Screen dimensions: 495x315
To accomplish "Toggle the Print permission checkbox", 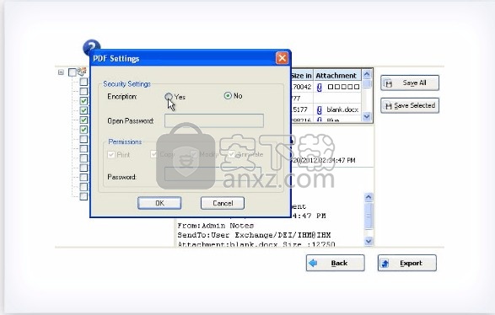I will point(111,154).
